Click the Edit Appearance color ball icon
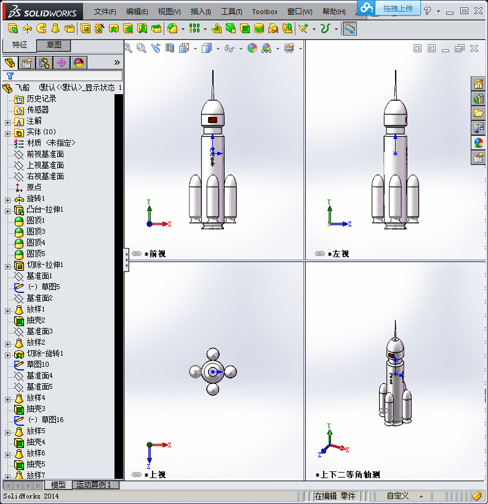The image size is (488, 504). (252, 48)
